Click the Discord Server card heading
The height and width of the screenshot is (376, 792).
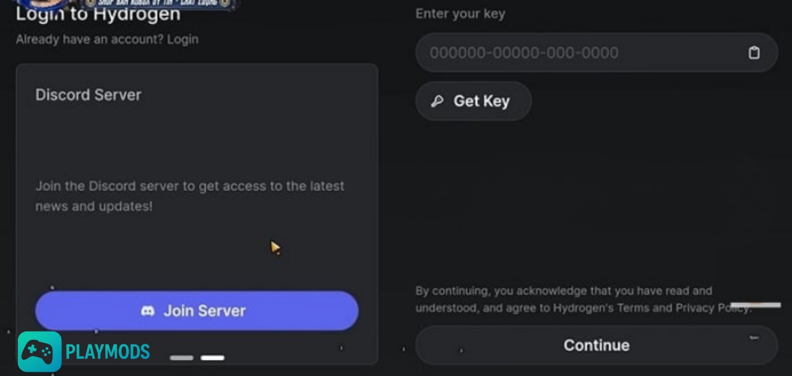[x=88, y=95]
